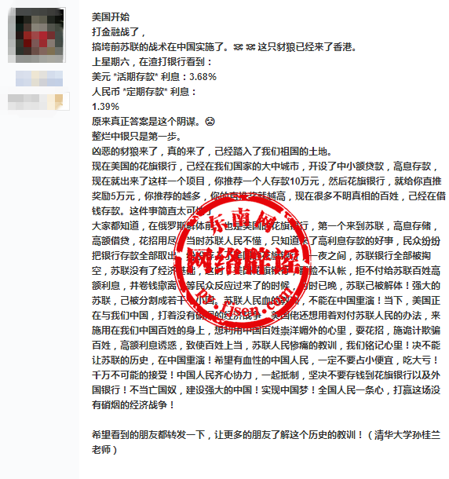449x479 pixels.
Task: Click the 3.68% dollar interest rate text
Action: pos(203,77)
